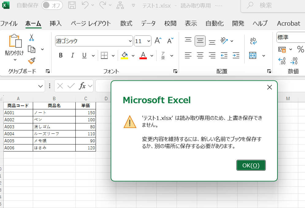The width and height of the screenshot is (305, 208).
Task: Open the Copy icon in Clipboard group
Action: click(x=32, y=49)
